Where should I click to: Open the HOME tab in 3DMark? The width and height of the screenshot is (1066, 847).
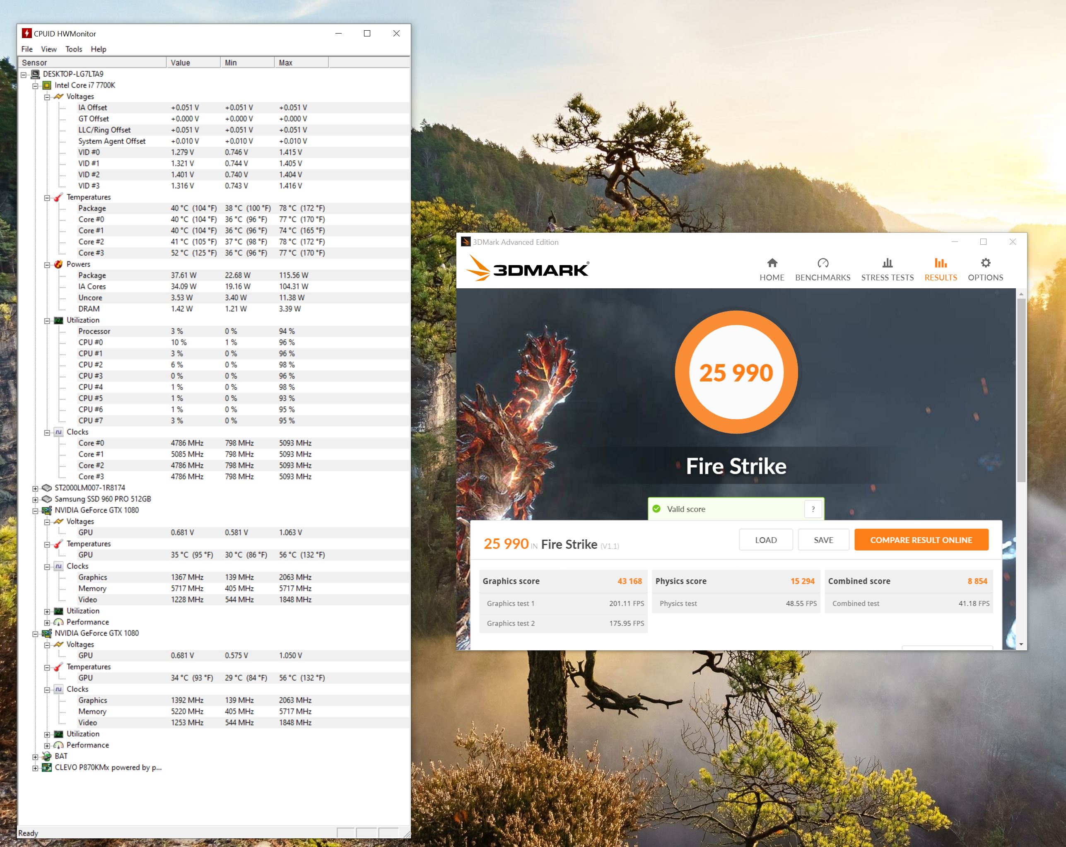coord(771,270)
